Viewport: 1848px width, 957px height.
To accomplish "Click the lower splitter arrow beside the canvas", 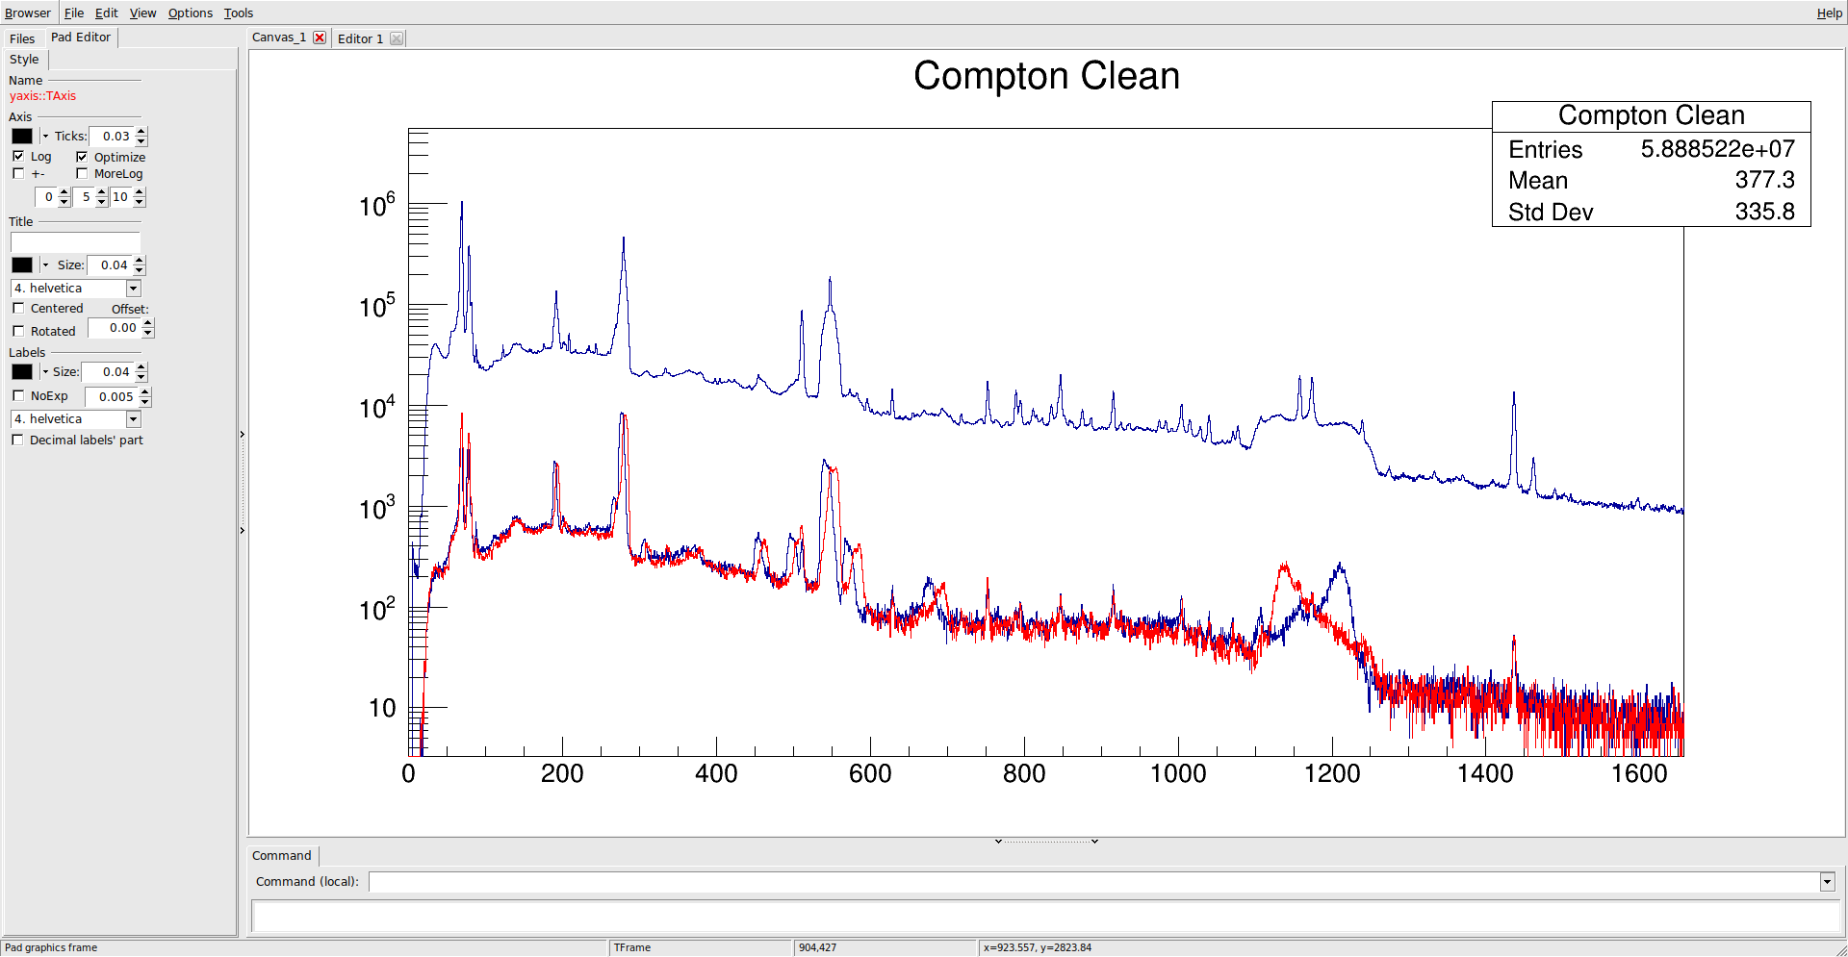I will click(242, 530).
